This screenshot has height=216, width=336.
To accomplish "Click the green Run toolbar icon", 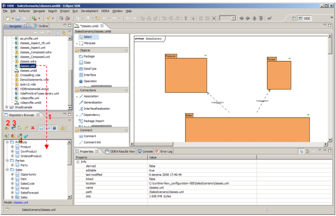I will (34, 18).
